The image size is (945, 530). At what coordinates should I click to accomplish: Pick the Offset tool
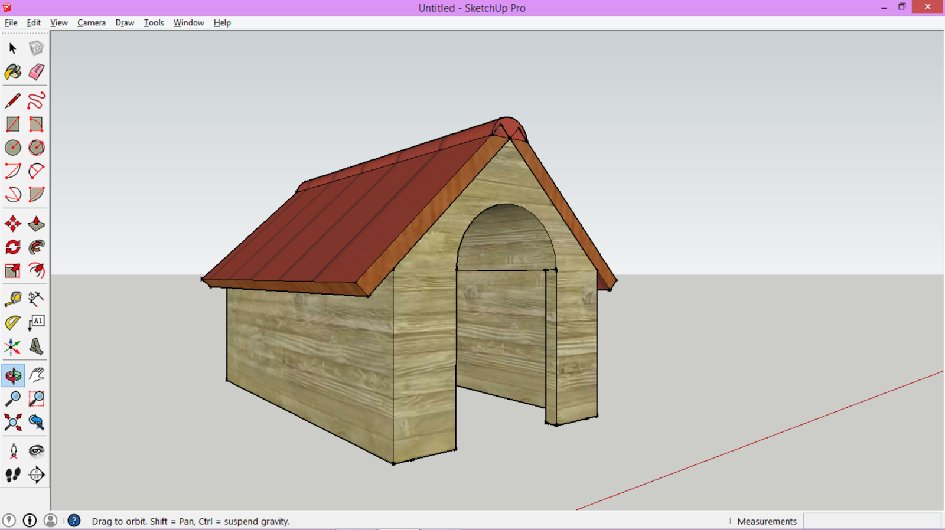[x=36, y=270]
